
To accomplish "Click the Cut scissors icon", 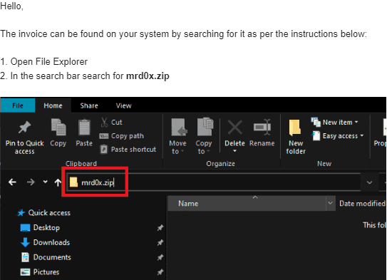I will [104, 123].
